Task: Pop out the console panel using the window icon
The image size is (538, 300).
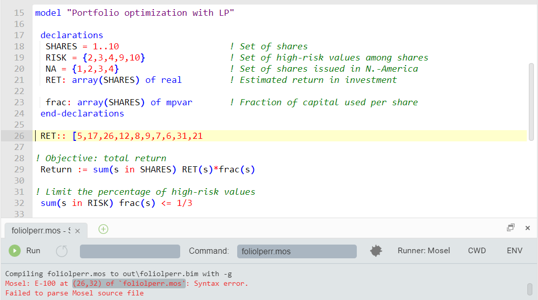Action: [511, 228]
